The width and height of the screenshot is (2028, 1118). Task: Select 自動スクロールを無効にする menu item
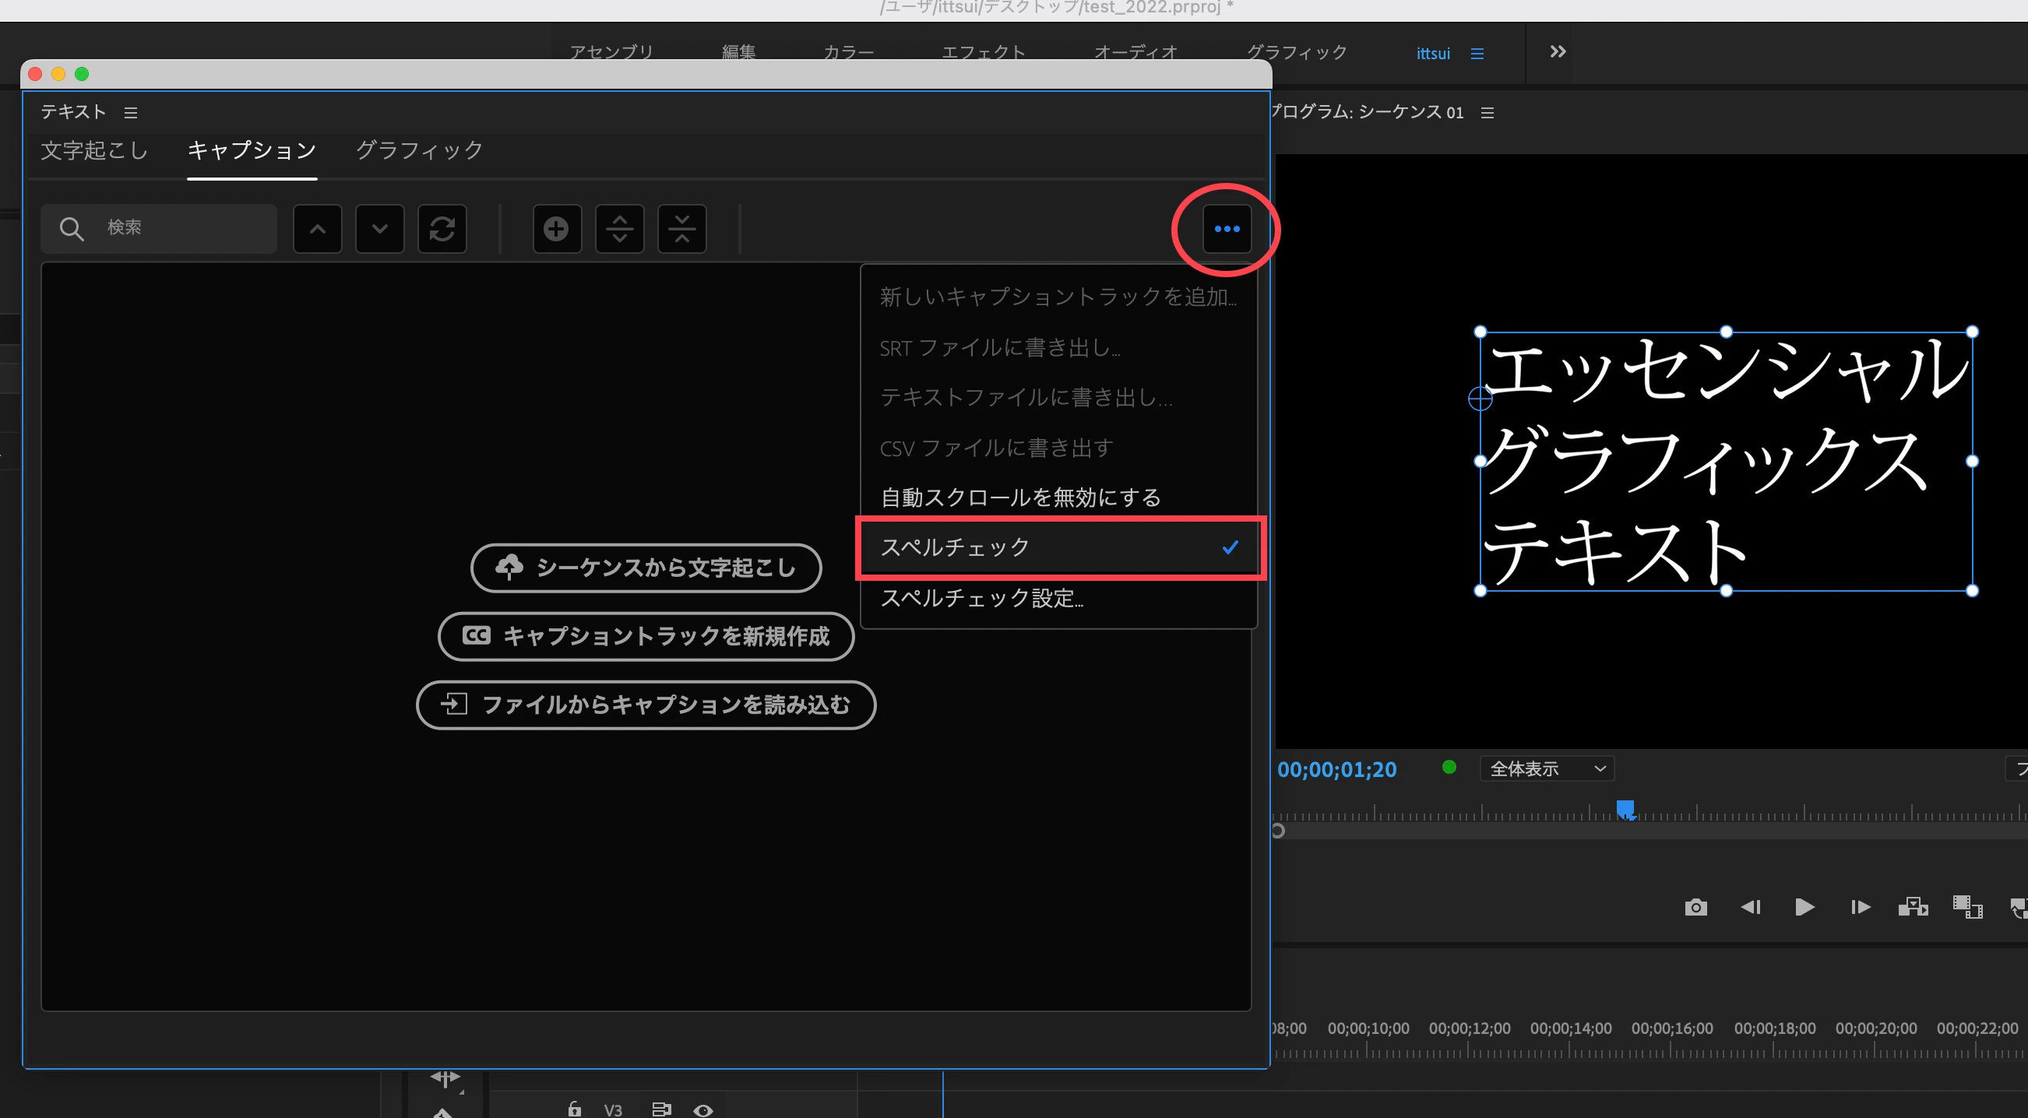pos(1060,497)
